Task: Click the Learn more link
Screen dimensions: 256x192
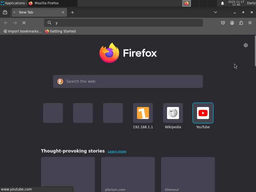Action: tap(117, 151)
